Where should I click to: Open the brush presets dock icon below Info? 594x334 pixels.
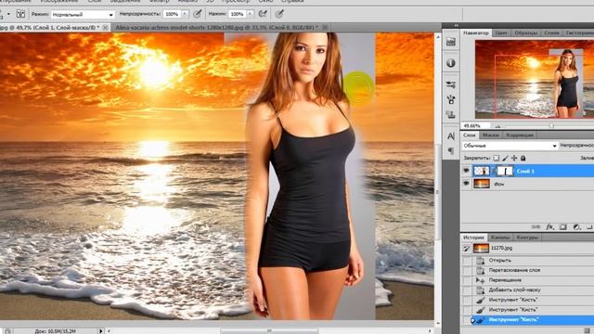pyautogui.click(x=451, y=85)
